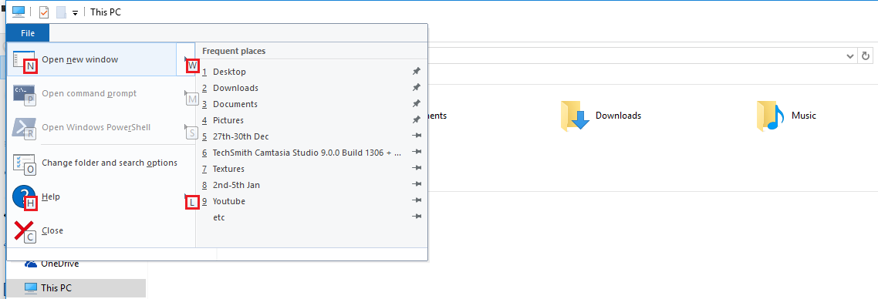Screen dimensions: 878x299
Task: Select the Downloads folder in main pane
Action: point(600,116)
